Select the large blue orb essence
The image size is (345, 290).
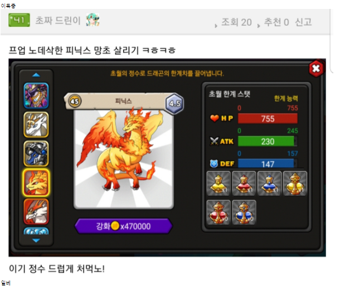coord(244,212)
